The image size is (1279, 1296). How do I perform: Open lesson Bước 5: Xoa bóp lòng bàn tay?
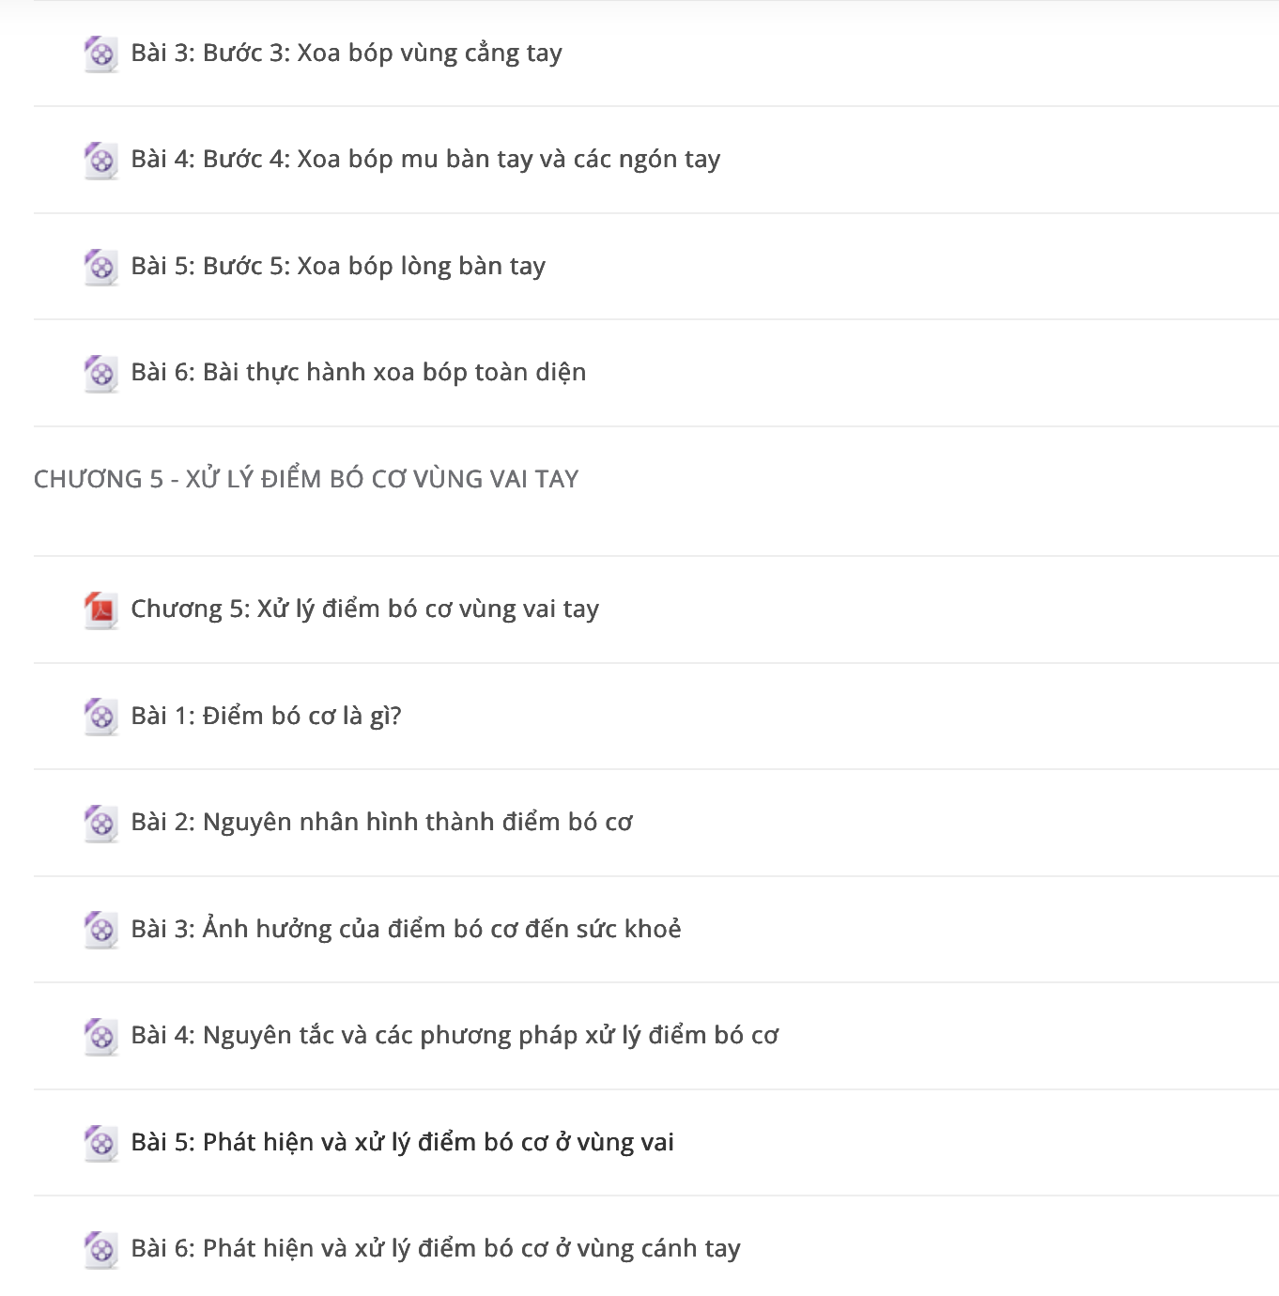[x=338, y=267]
